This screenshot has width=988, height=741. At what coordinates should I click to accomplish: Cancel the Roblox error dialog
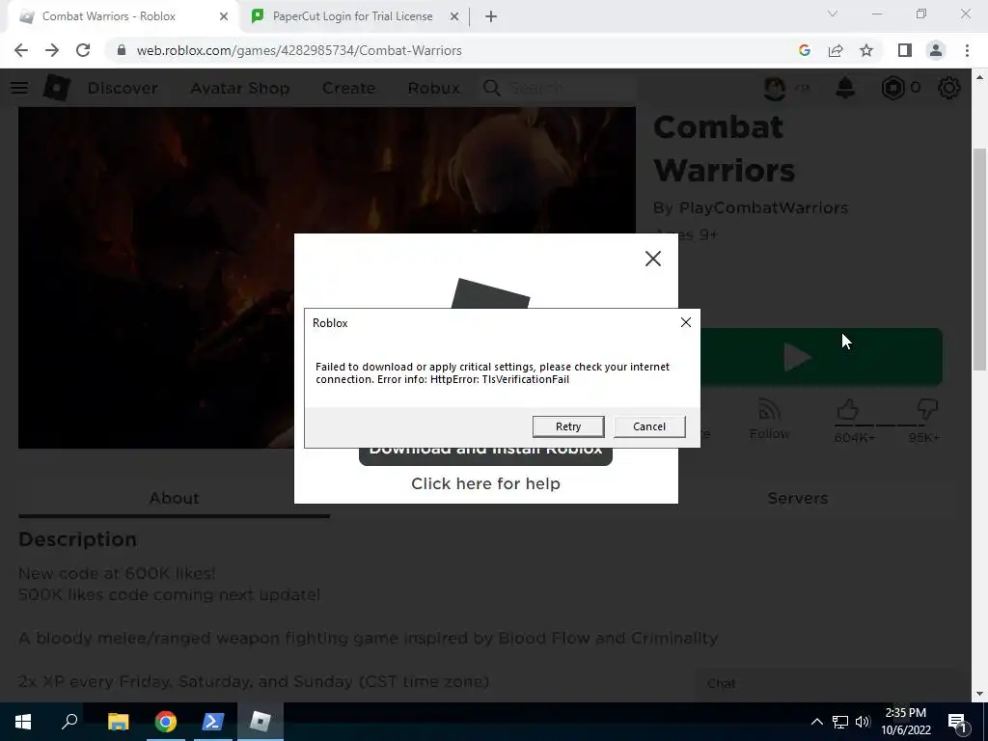coord(649,426)
